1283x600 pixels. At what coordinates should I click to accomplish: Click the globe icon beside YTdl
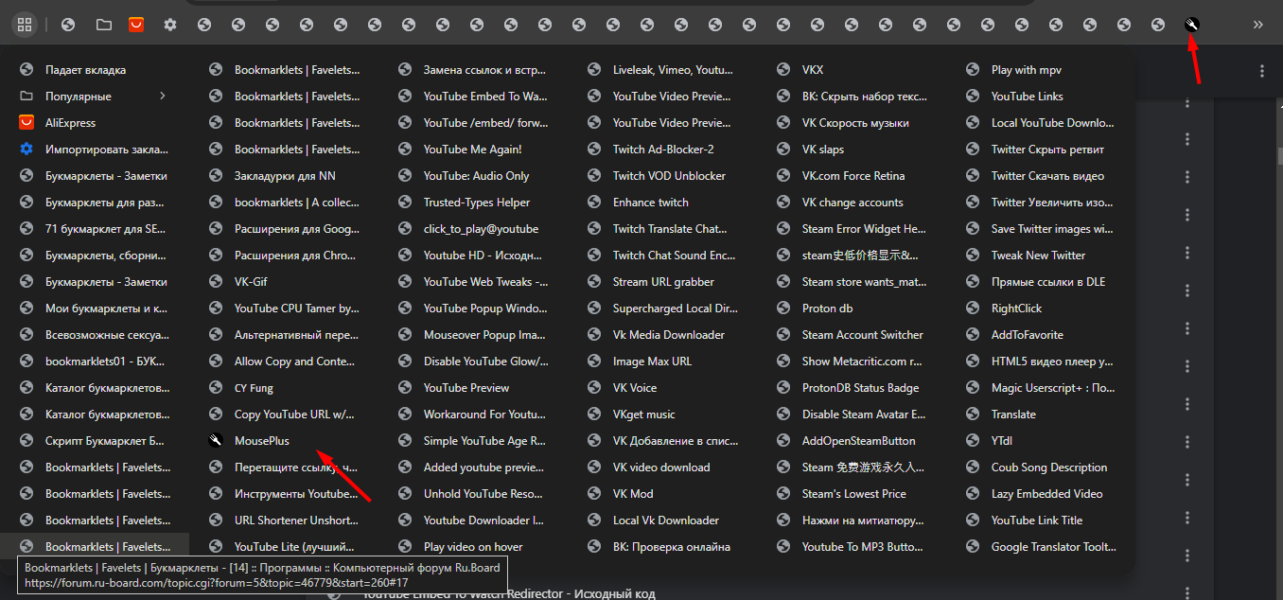973,441
